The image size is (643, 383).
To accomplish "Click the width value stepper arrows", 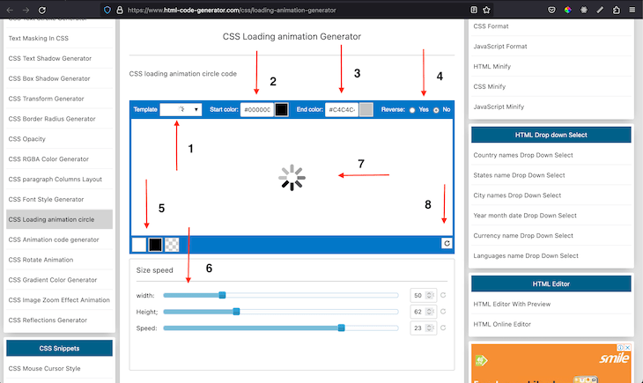I will pyautogui.click(x=431, y=296).
